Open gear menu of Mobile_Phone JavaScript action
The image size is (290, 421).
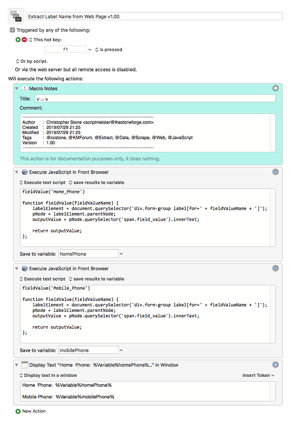tap(276, 268)
